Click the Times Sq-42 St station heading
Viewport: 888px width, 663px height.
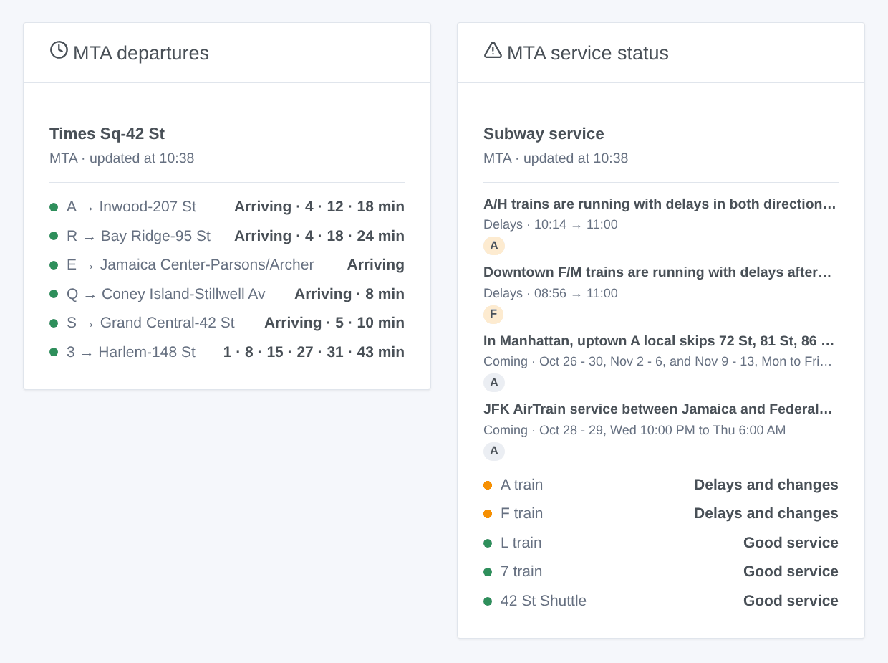[107, 134]
